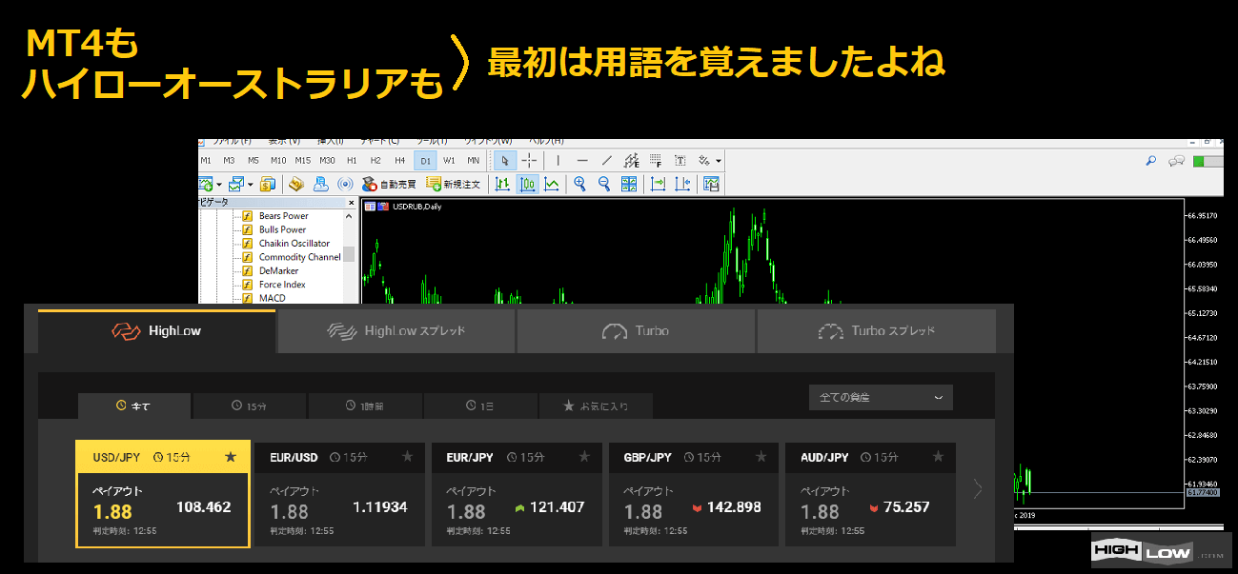Select the 1時間 duration tab
The image size is (1238, 574).
(365, 406)
